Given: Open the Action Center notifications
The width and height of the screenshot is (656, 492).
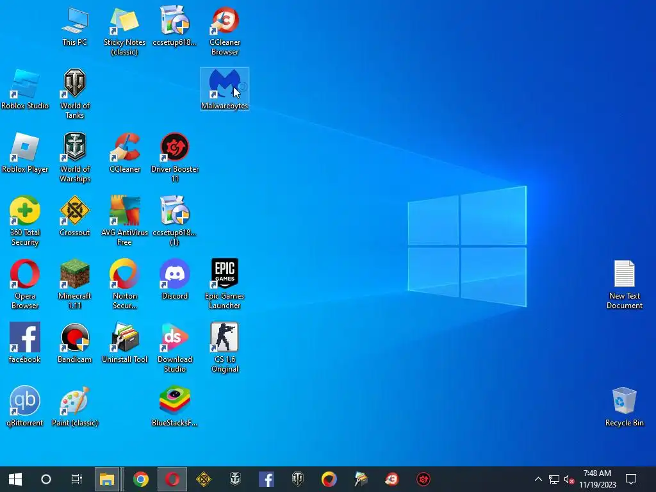Looking at the screenshot, I should [x=631, y=479].
